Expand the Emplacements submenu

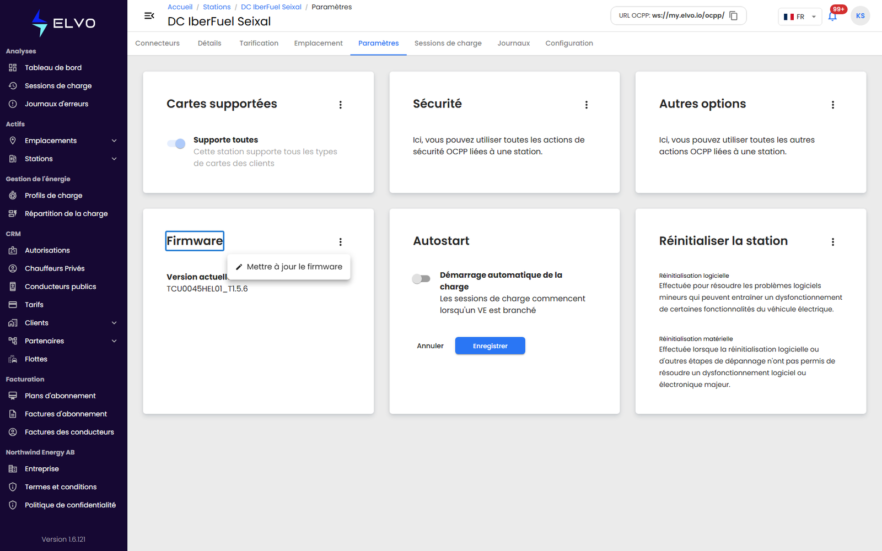point(114,141)
